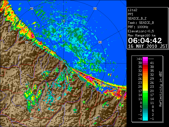The height and width of the screenshot is (127, 169).
Task: Click the "40" ring label on the southeast coastline
Action: 100,85
